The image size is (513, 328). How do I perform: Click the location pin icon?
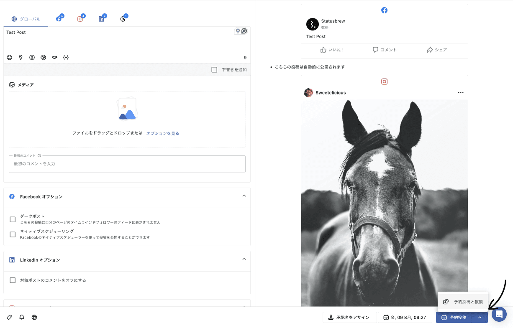click(x=21, y=58)
